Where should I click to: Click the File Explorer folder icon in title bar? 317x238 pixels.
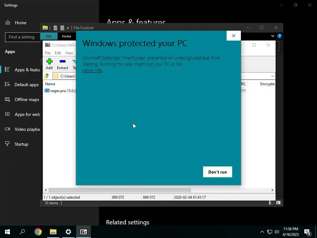click(45, 28)
